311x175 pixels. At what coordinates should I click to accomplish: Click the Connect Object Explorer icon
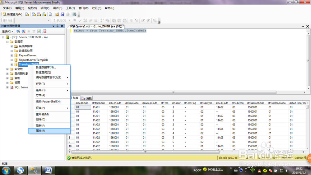pyautogui.click(x=18, y=31)
